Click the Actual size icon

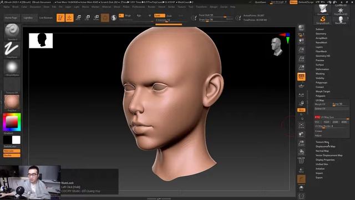click(301, 58)
